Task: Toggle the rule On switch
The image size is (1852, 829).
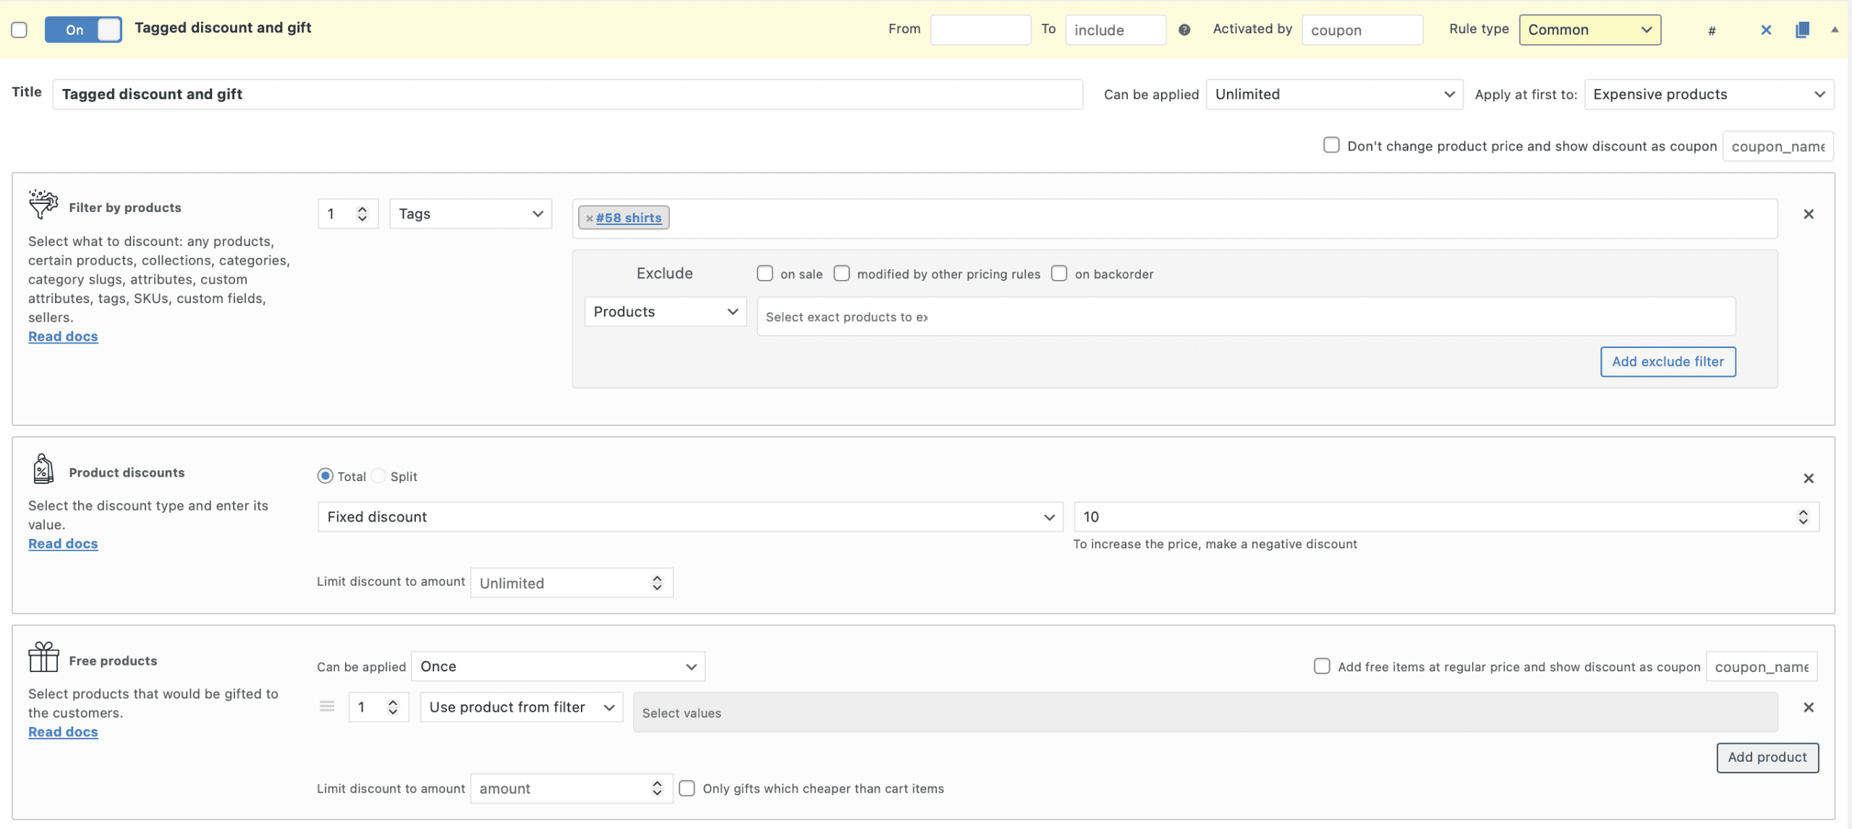Action: [x=83, y=30]
